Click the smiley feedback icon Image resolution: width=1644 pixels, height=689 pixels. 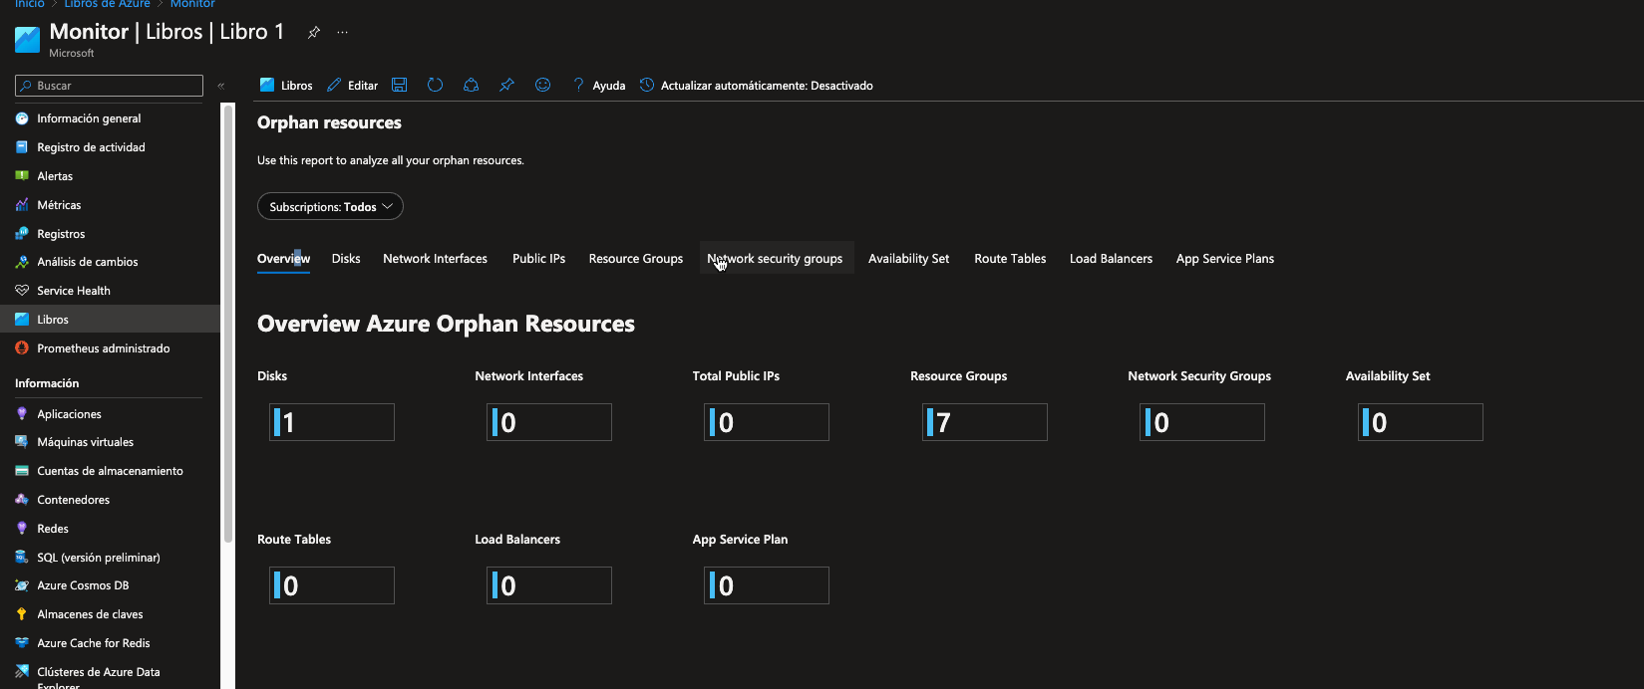point(542,86)
